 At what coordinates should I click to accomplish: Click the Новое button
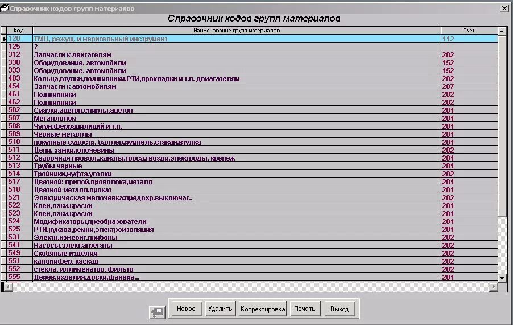[186, 309]
